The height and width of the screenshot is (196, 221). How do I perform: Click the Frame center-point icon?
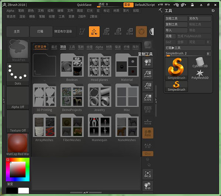click(148, 174)
